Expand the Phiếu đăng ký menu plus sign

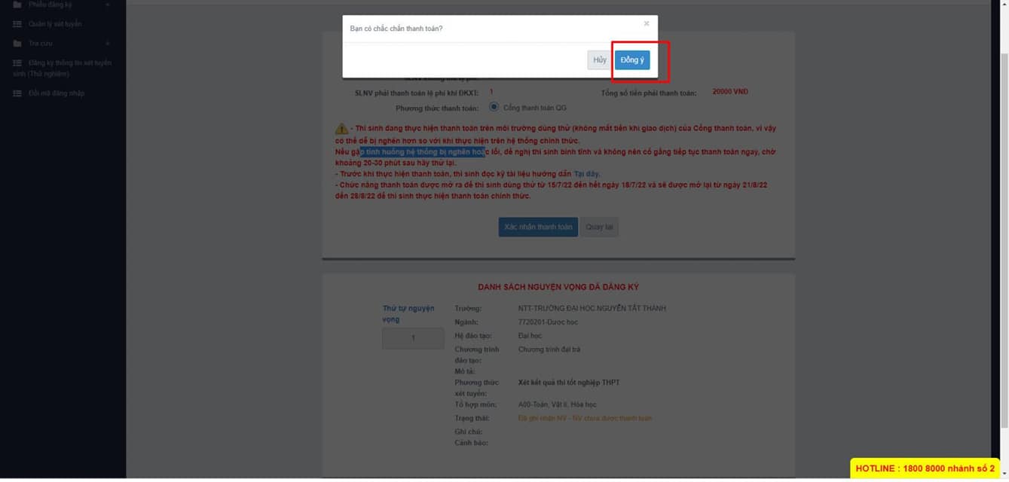pyautogui.click(x=108, y=5)
